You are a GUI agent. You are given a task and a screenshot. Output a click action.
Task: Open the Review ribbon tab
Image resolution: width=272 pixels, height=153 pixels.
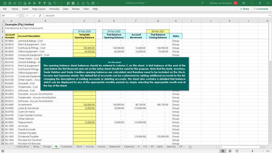[x=76, y=9]
